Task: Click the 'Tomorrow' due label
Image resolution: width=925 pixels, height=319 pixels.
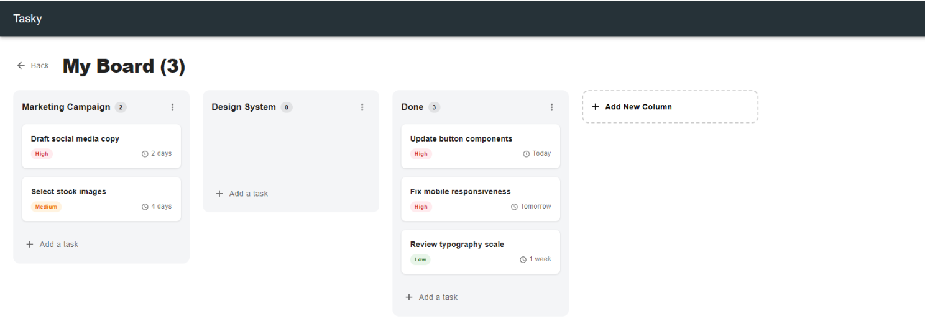Action: 535,206
